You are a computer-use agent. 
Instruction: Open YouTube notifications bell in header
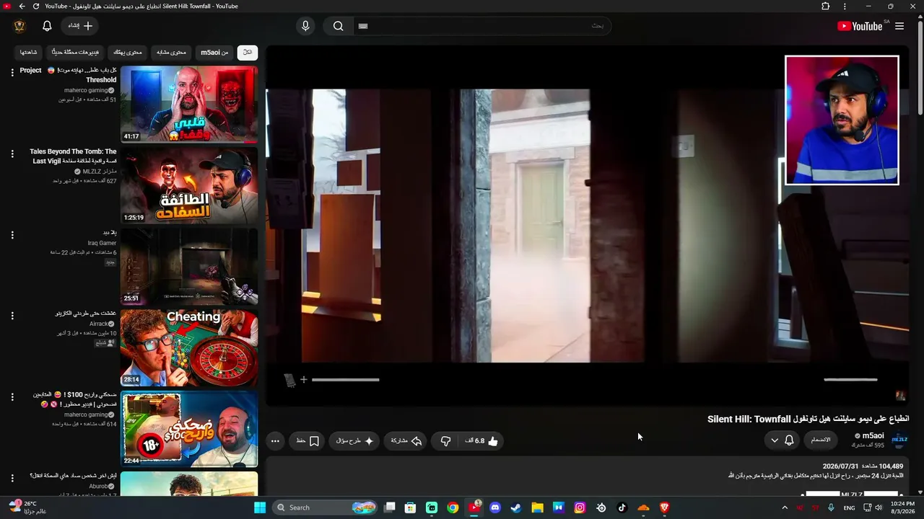(x=47, y=26)
